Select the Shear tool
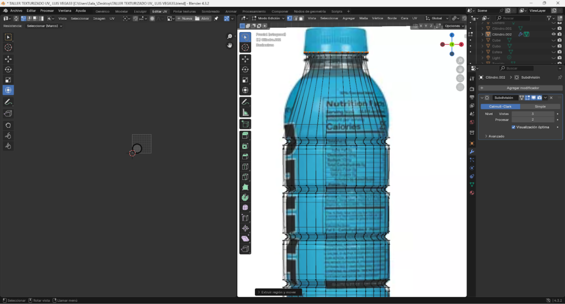This screenshot has width=565, height=304. point(246,238)
